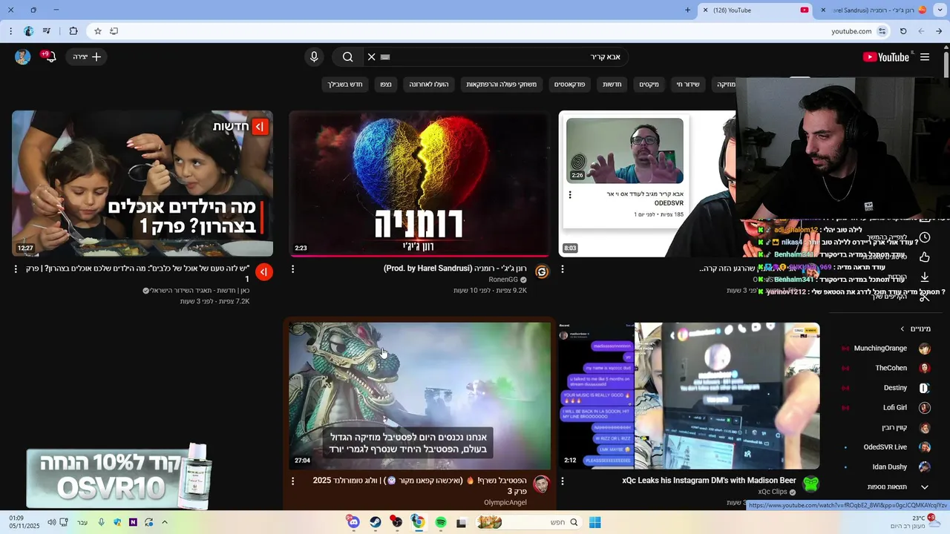Open options for the festival vlog video
Viewport: 950px width, 534px height.
pos(292,481)
